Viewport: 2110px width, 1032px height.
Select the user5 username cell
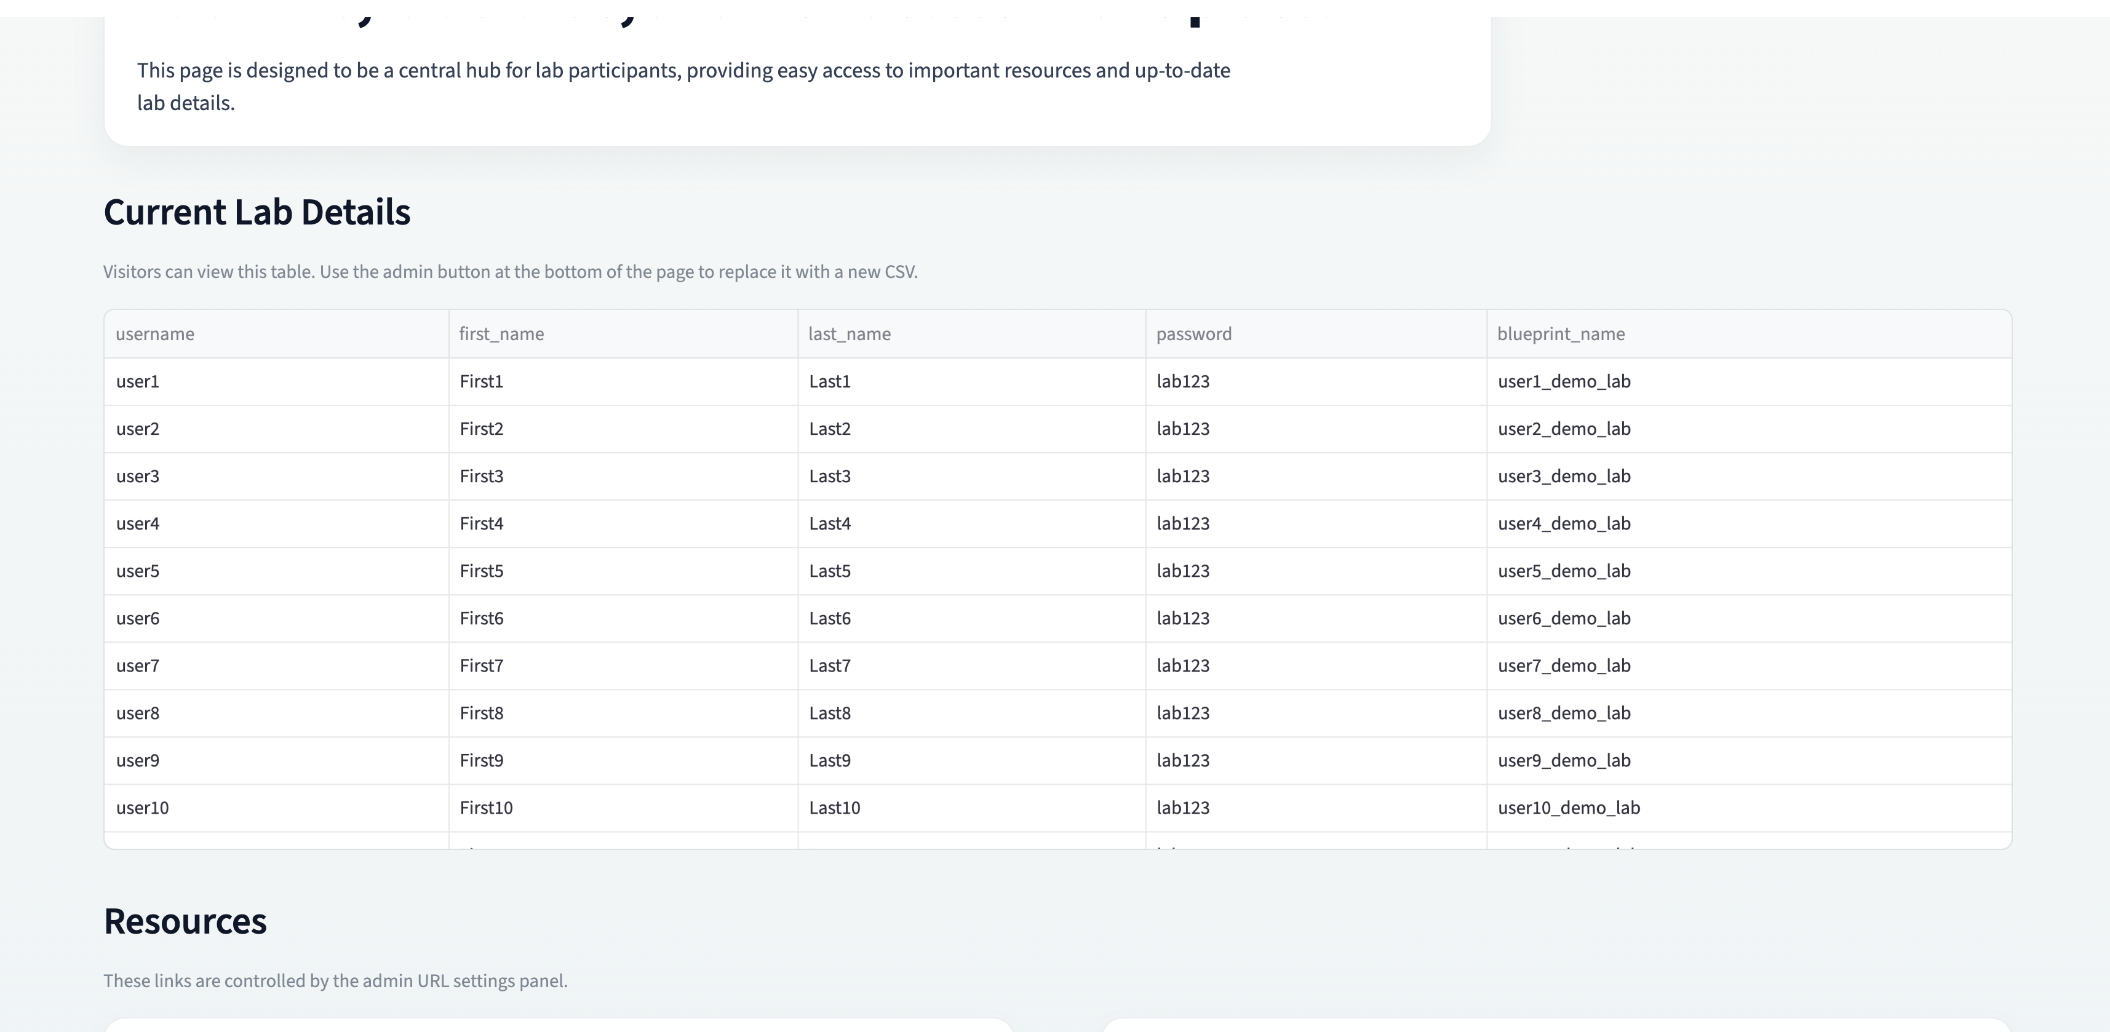pos(276,572)
